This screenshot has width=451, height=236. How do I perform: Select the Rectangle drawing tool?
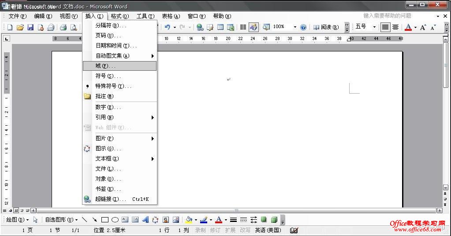click(x=105, y=220)
